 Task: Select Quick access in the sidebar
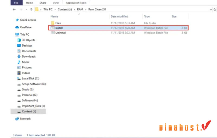click(28, 20)
